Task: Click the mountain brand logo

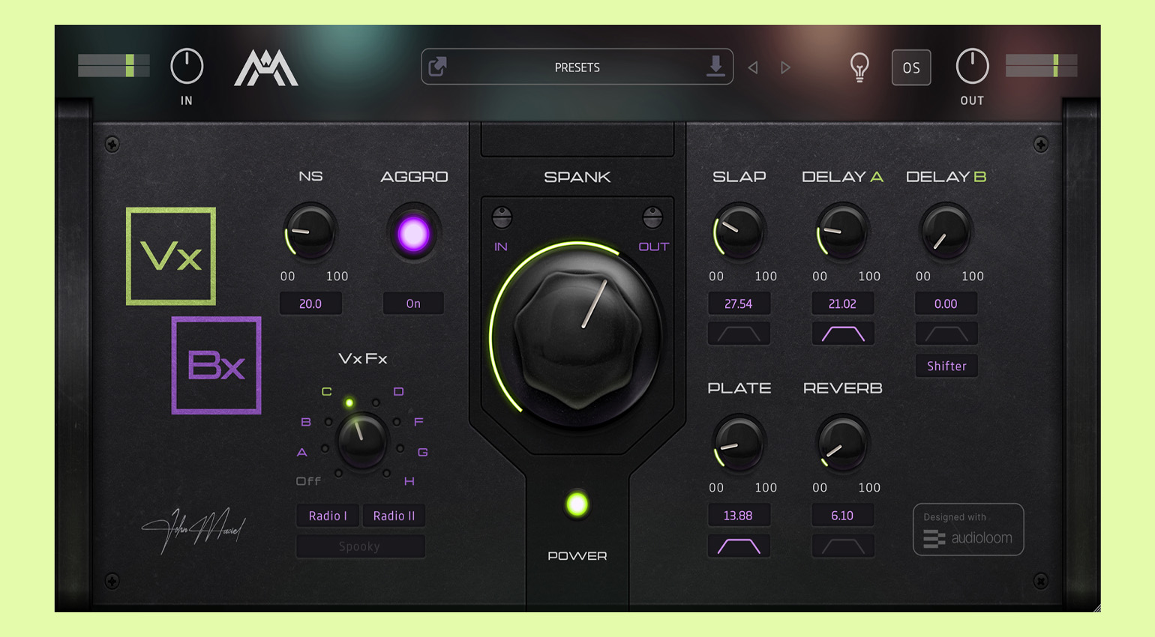Action: click(266, 68)
